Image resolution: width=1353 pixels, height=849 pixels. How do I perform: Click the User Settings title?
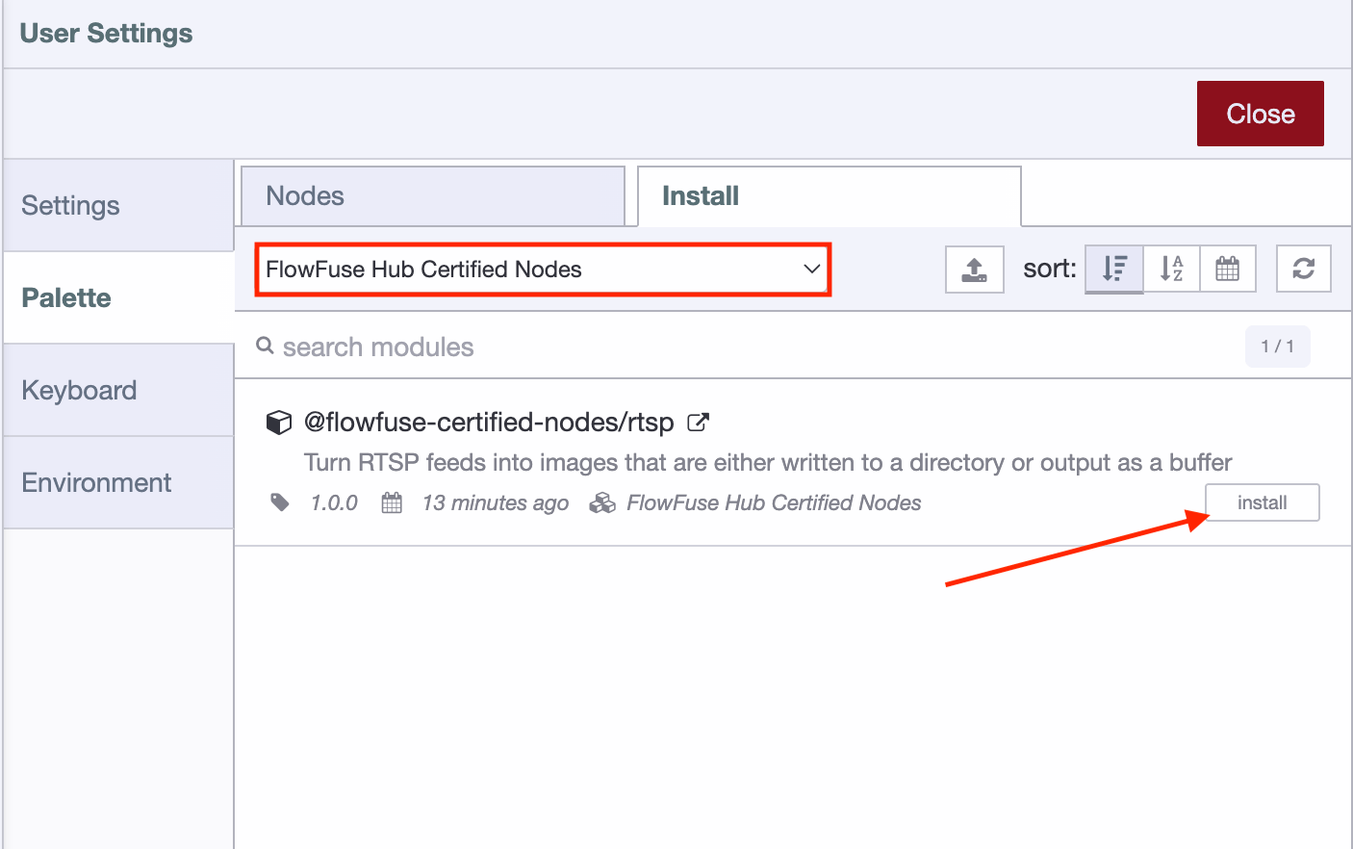pos(106,34)
